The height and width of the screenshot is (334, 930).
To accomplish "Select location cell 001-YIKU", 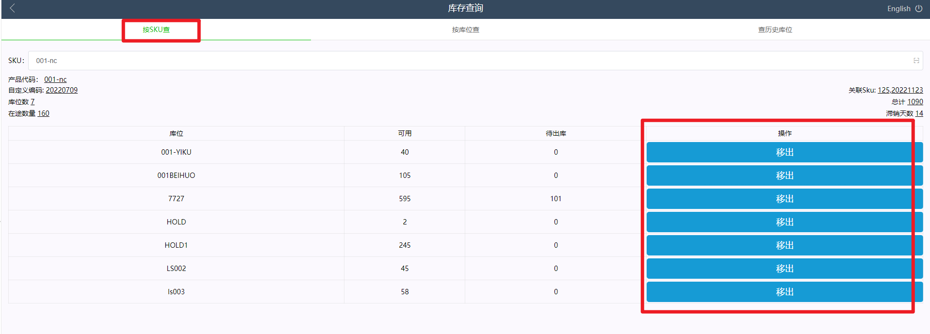I will coord(176,152).
